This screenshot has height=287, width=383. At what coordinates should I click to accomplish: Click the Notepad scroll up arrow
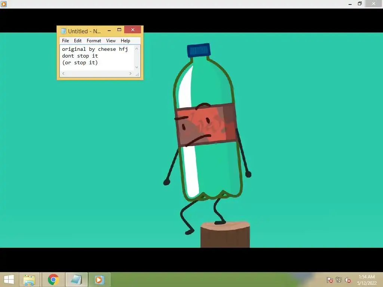point(137,49)
